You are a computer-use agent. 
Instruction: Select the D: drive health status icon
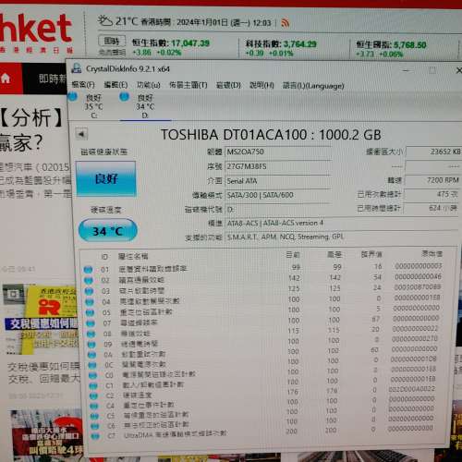124,97
